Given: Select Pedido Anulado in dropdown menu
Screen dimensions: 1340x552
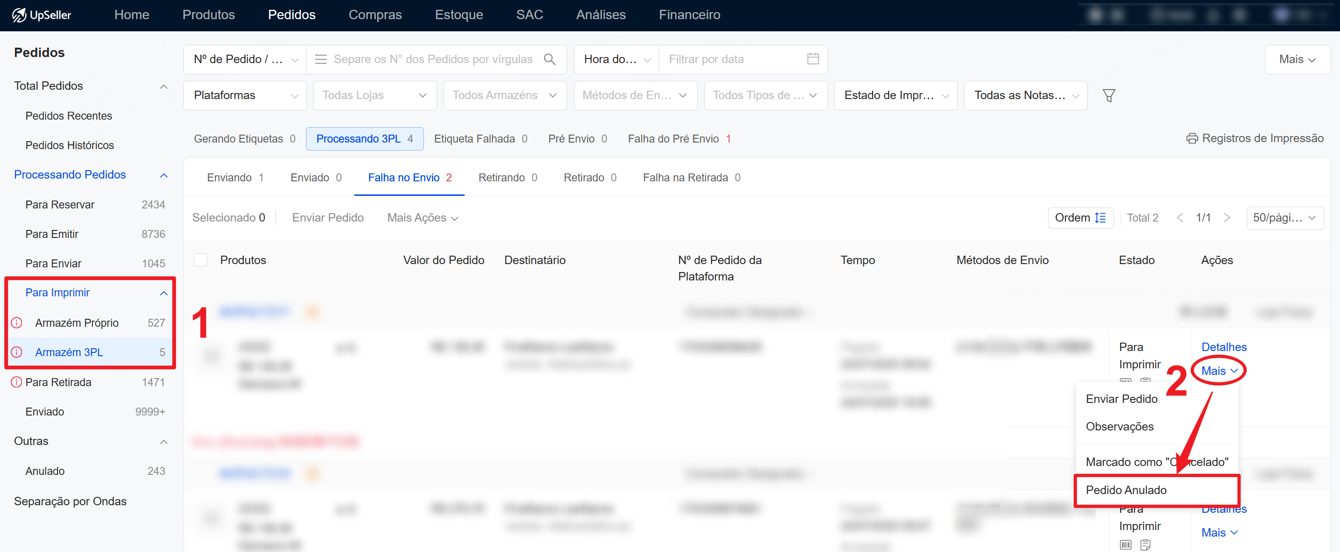Looking at the screenshot, I should point(1126,490).
